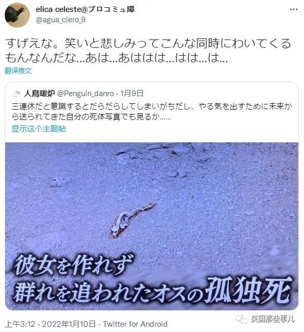Show the thread via 显示这个主题帖
Screen dimensions: 304x332
click(39, 129)
